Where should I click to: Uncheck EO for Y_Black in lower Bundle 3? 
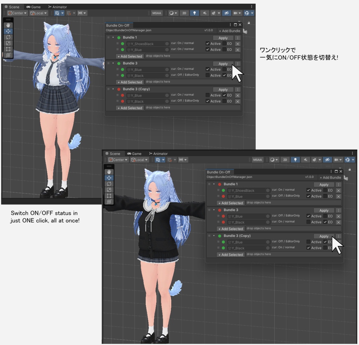pyautogui.click(x=325, y=222)
